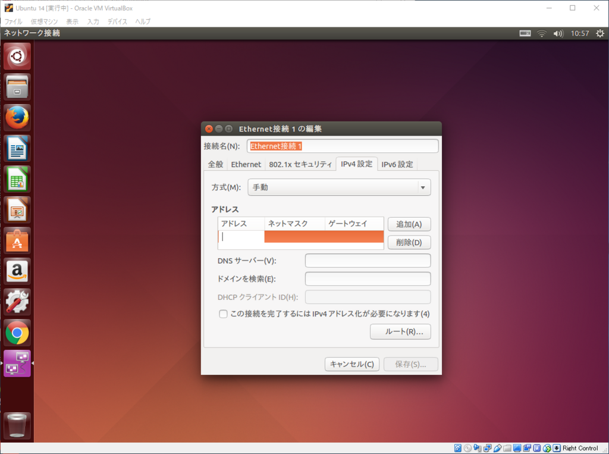
Task: Click VirtualBox hard disk activity icon
Action: (x=458, y=448)
